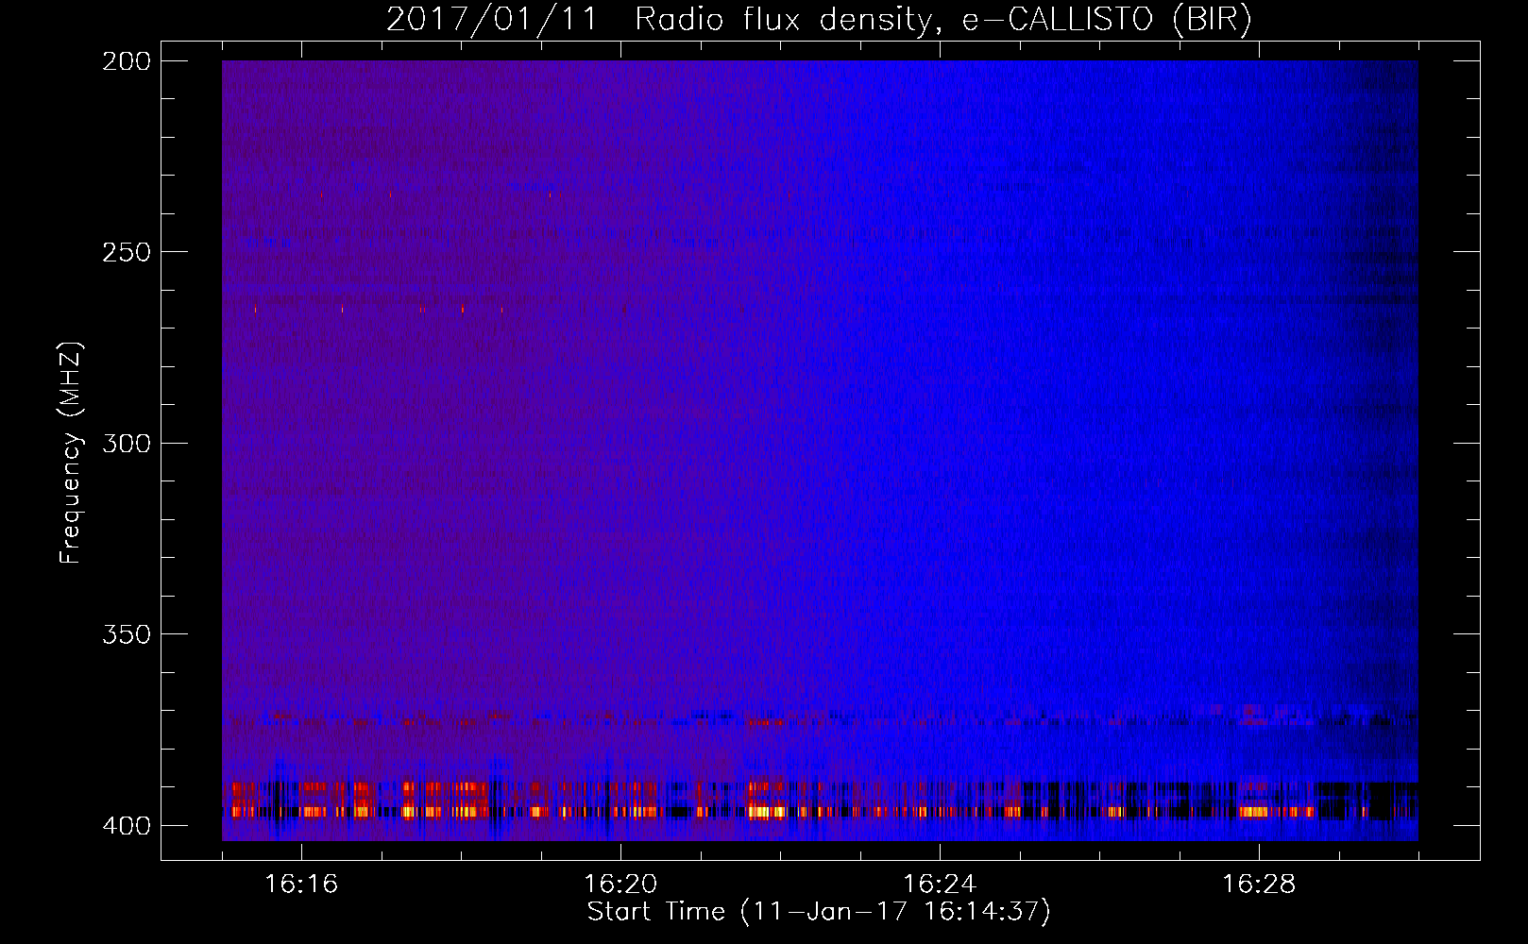Click the 400 frequency tick label
Screen dimensions: 1528x944
[x=127, y=826]
